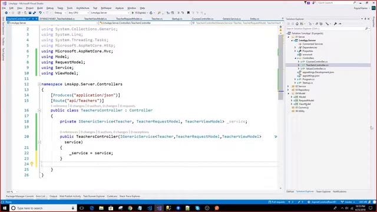The height and width of the screenshot is (212, 377).
Task: Open the Microsoft Store taskbar icon
Action: (111, 208)
